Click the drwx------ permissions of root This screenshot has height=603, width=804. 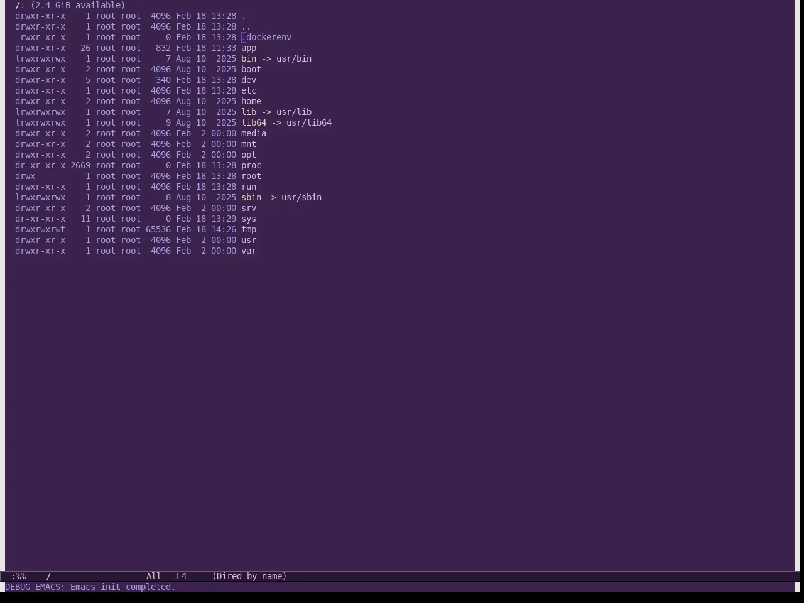coord(40,176)
